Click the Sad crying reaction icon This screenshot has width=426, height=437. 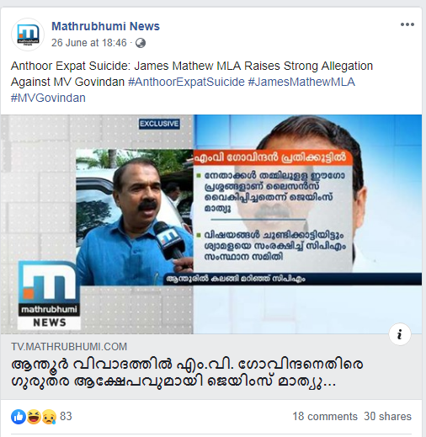point(49,417)
